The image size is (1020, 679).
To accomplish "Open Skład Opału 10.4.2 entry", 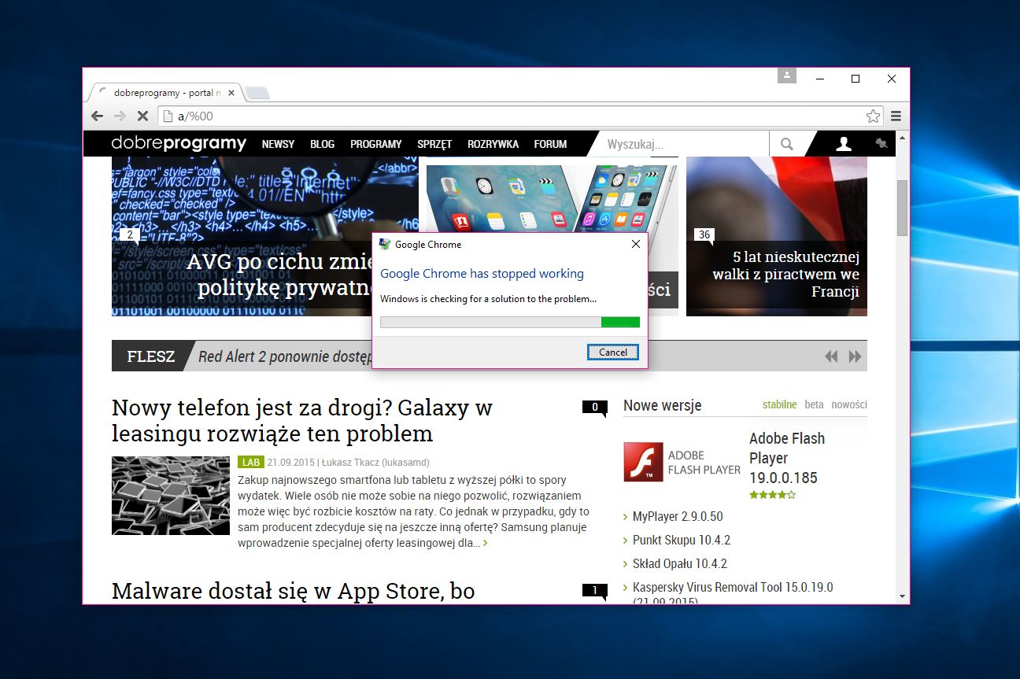I will click(680, 563).
